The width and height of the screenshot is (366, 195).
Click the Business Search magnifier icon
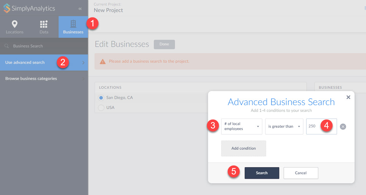click(x=7, y=46)
